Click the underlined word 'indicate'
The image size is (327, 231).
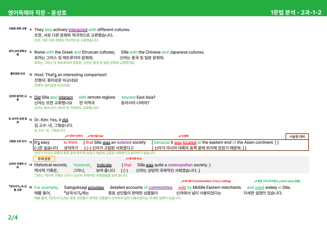[104, 165]
